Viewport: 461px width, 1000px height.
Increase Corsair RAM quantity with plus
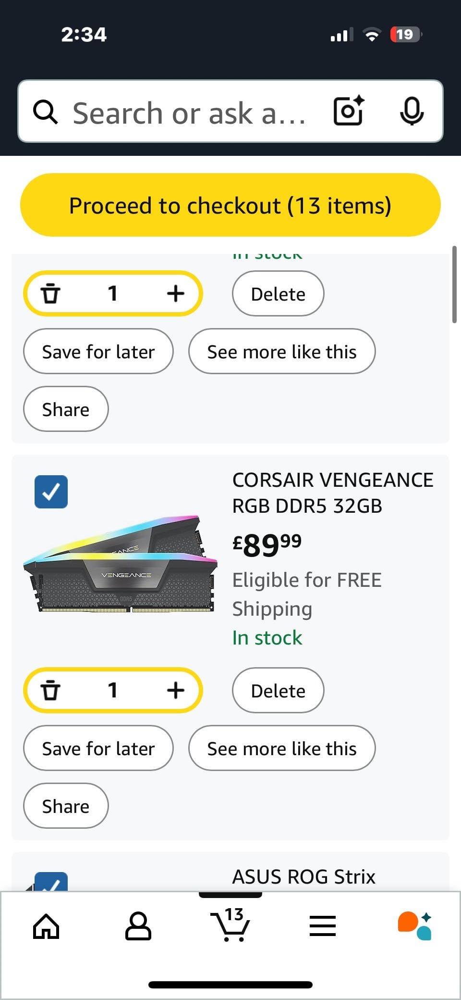tap(176, 690)
